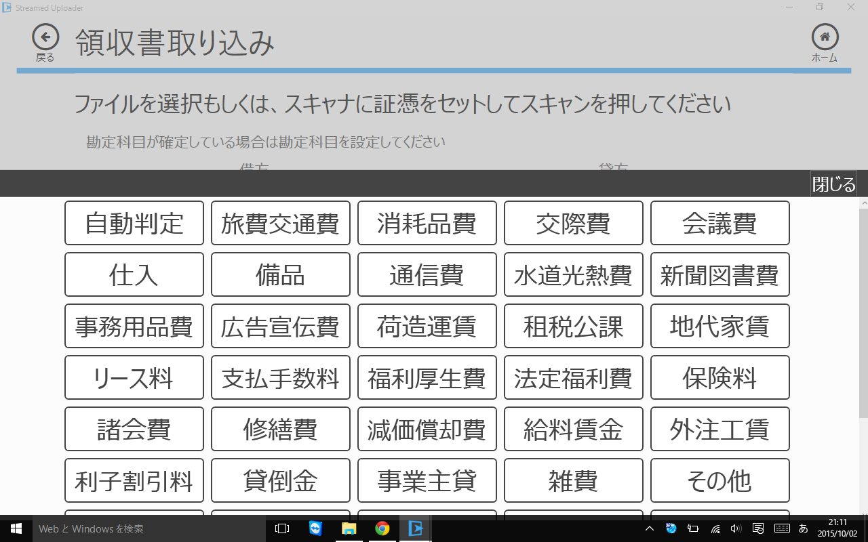Choose the 消耗品費 category
The height and width of the screenshot is (542, 868).
pyautogui.click(x=427, y=223)
